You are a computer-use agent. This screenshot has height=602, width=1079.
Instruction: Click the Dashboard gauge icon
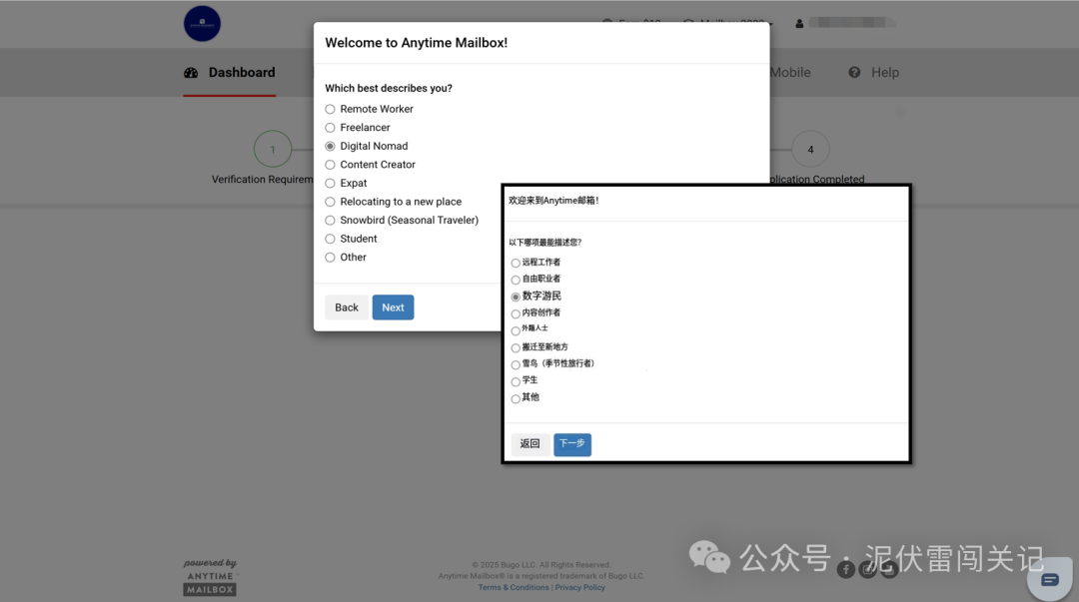coord(191,72)
